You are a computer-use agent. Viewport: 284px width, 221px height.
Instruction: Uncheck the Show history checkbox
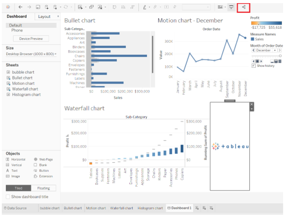253,66
